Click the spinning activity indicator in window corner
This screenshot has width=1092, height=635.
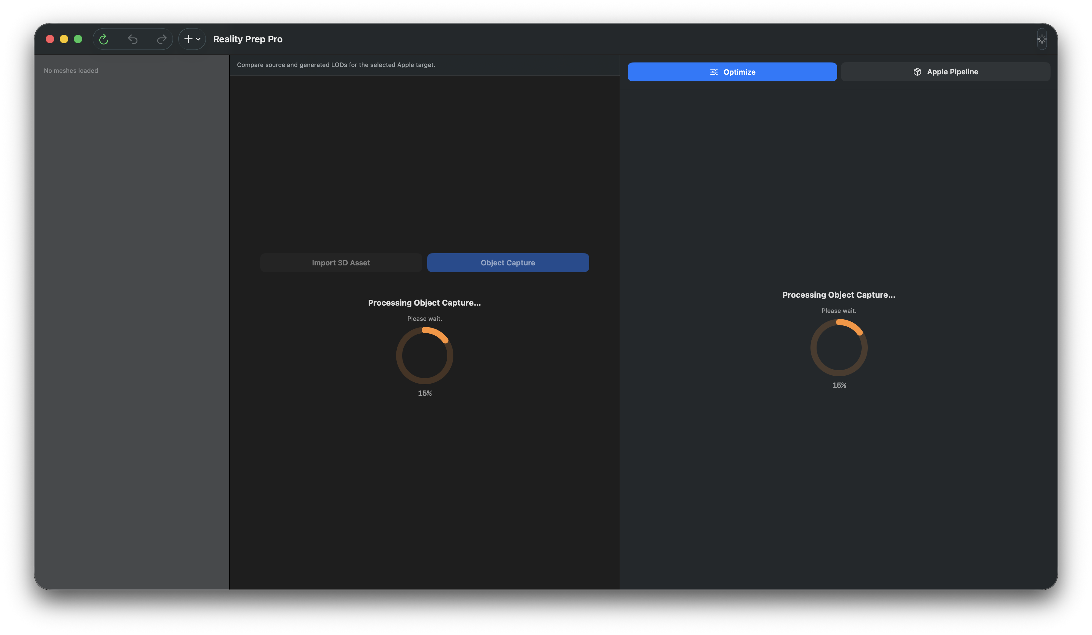pyautogui.click(x=1042, y=39)
